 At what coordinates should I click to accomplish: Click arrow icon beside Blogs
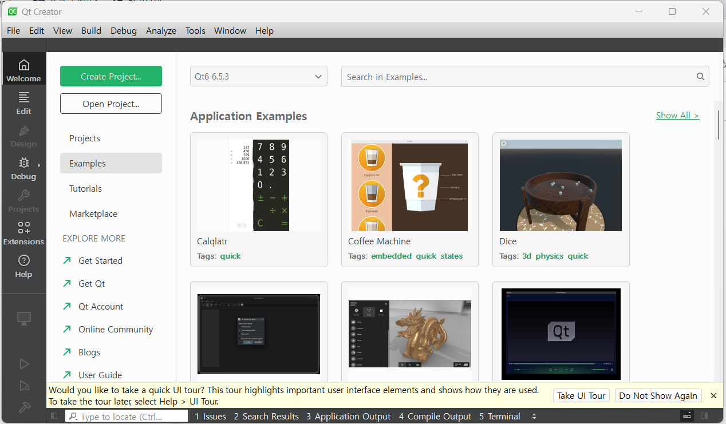(x=67, y=352)
